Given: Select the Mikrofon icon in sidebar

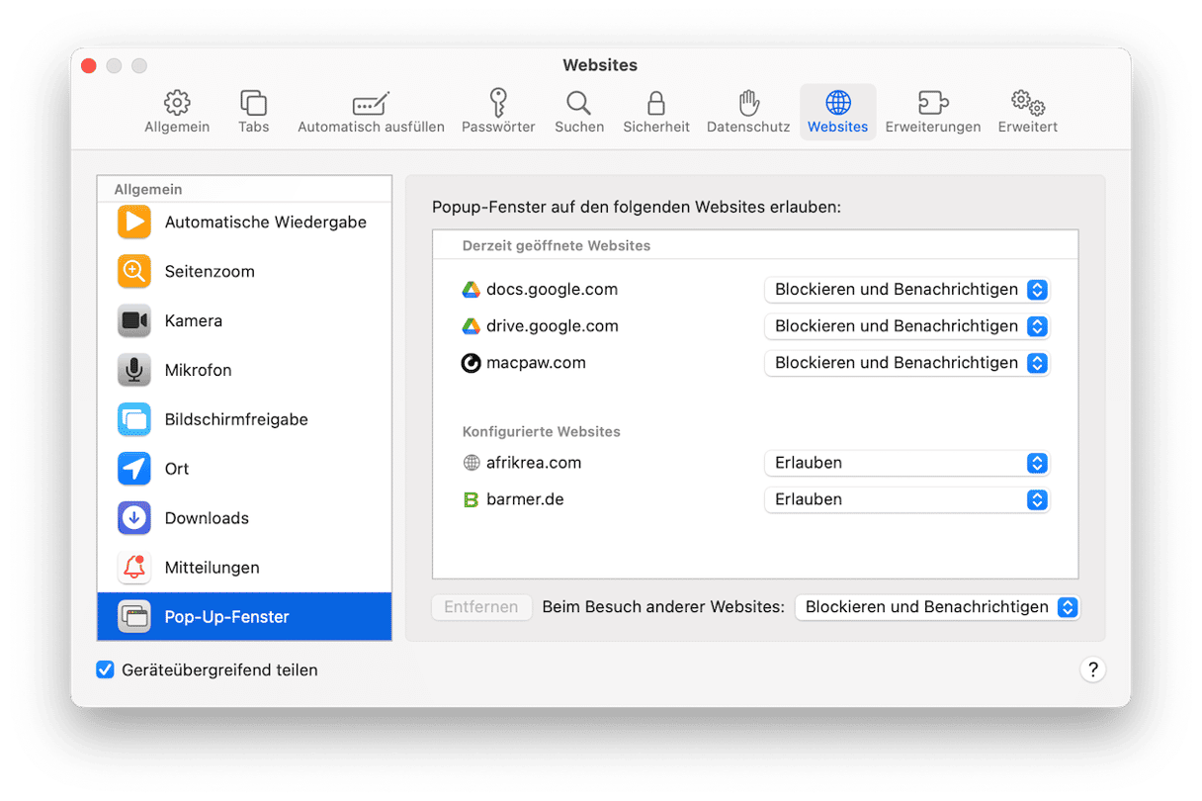Looking at the screenshot, I should (134, 370).
